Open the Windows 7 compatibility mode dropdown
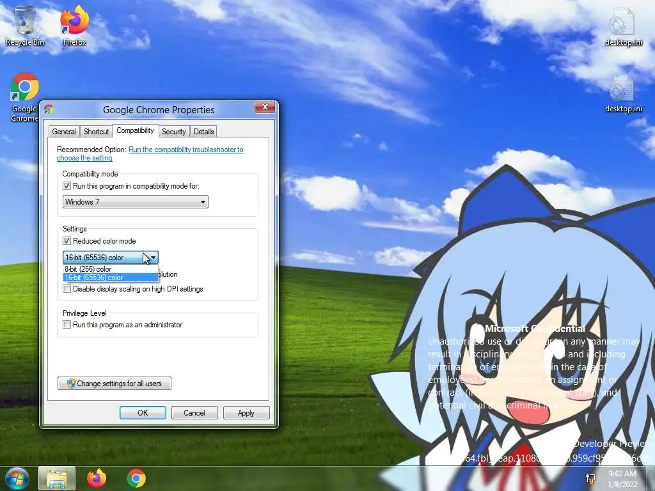This screenshot has height=491, width=655. point(136,201)
